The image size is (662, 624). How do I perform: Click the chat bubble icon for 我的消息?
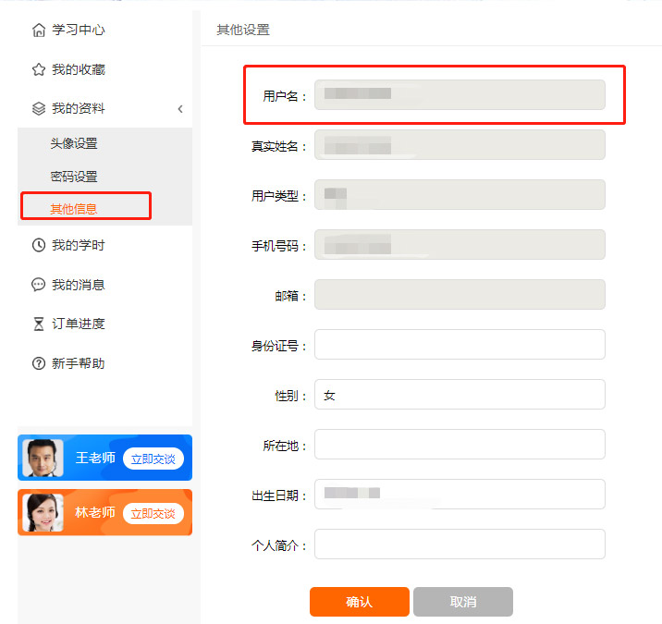click(38, 285)
